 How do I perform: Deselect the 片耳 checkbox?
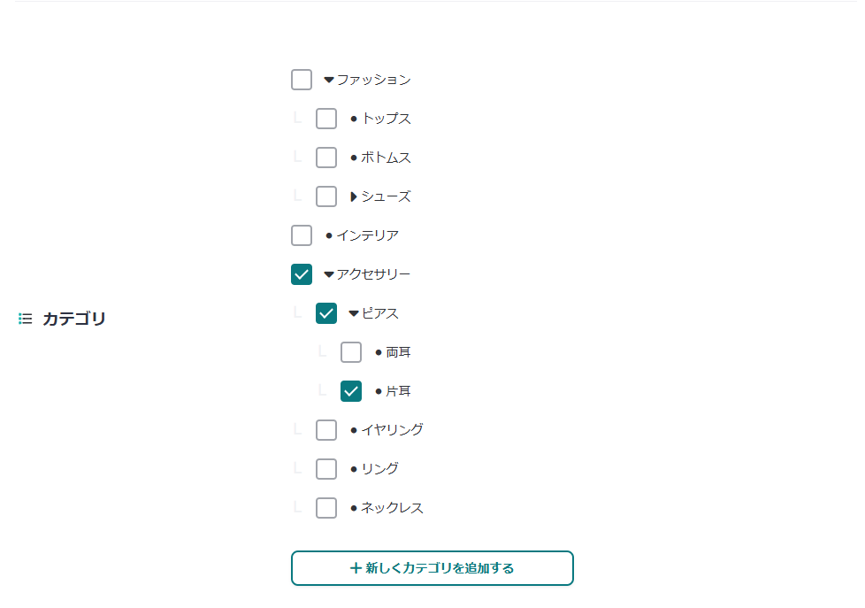(351, 391)
